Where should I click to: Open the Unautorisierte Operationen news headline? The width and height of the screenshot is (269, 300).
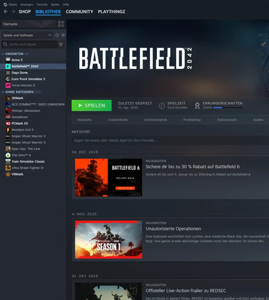click(x=173, y=229)
